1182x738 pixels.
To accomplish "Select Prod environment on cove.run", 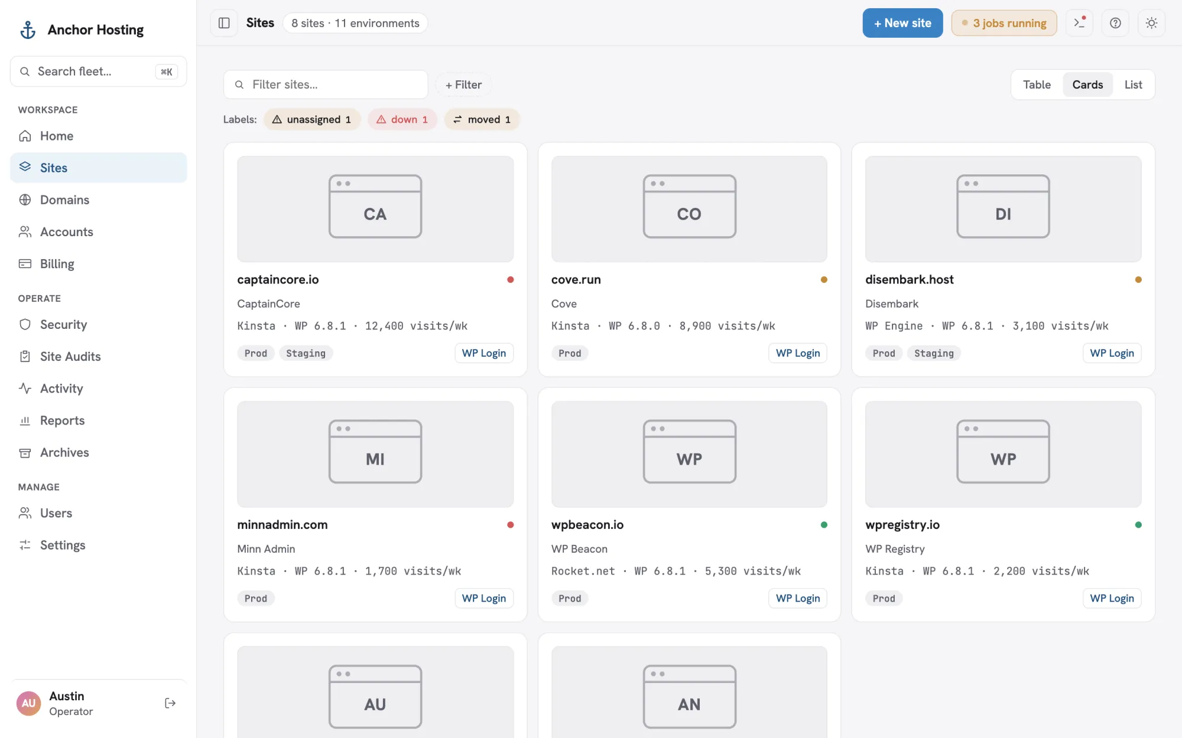I will pos(570,353).
